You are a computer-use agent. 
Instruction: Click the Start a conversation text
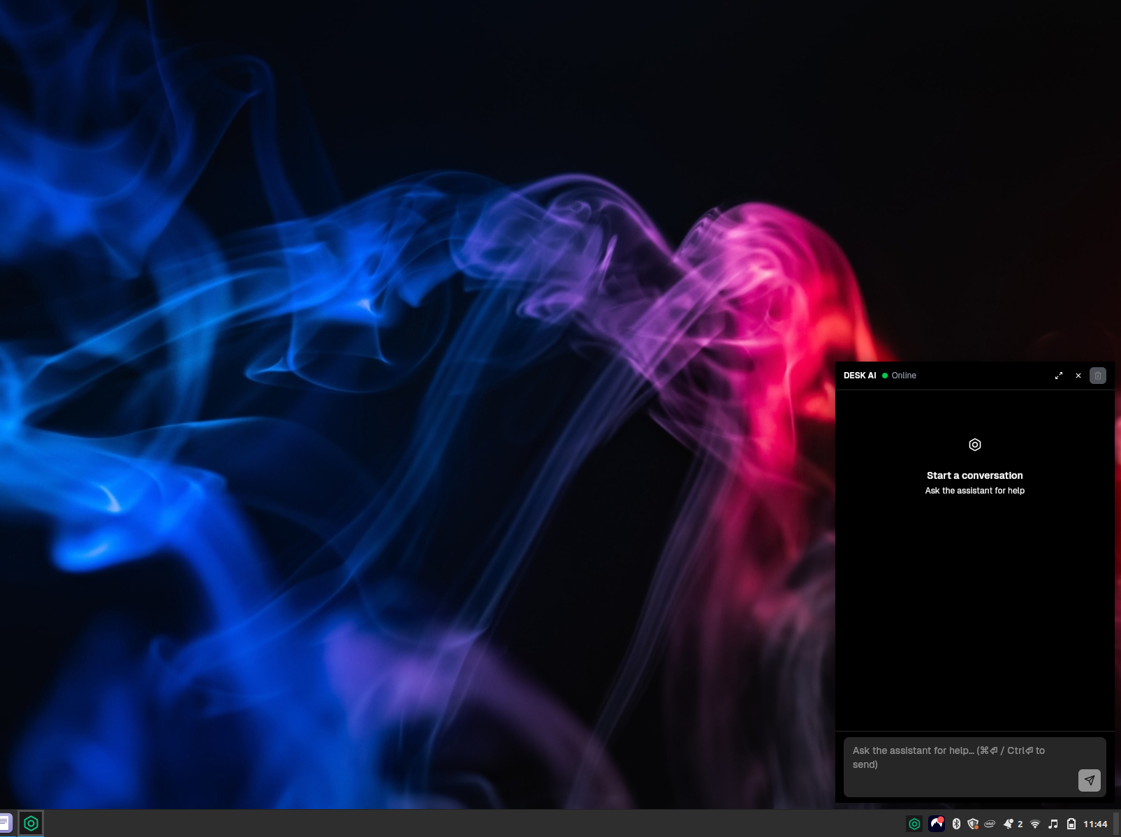pos(974,475)
